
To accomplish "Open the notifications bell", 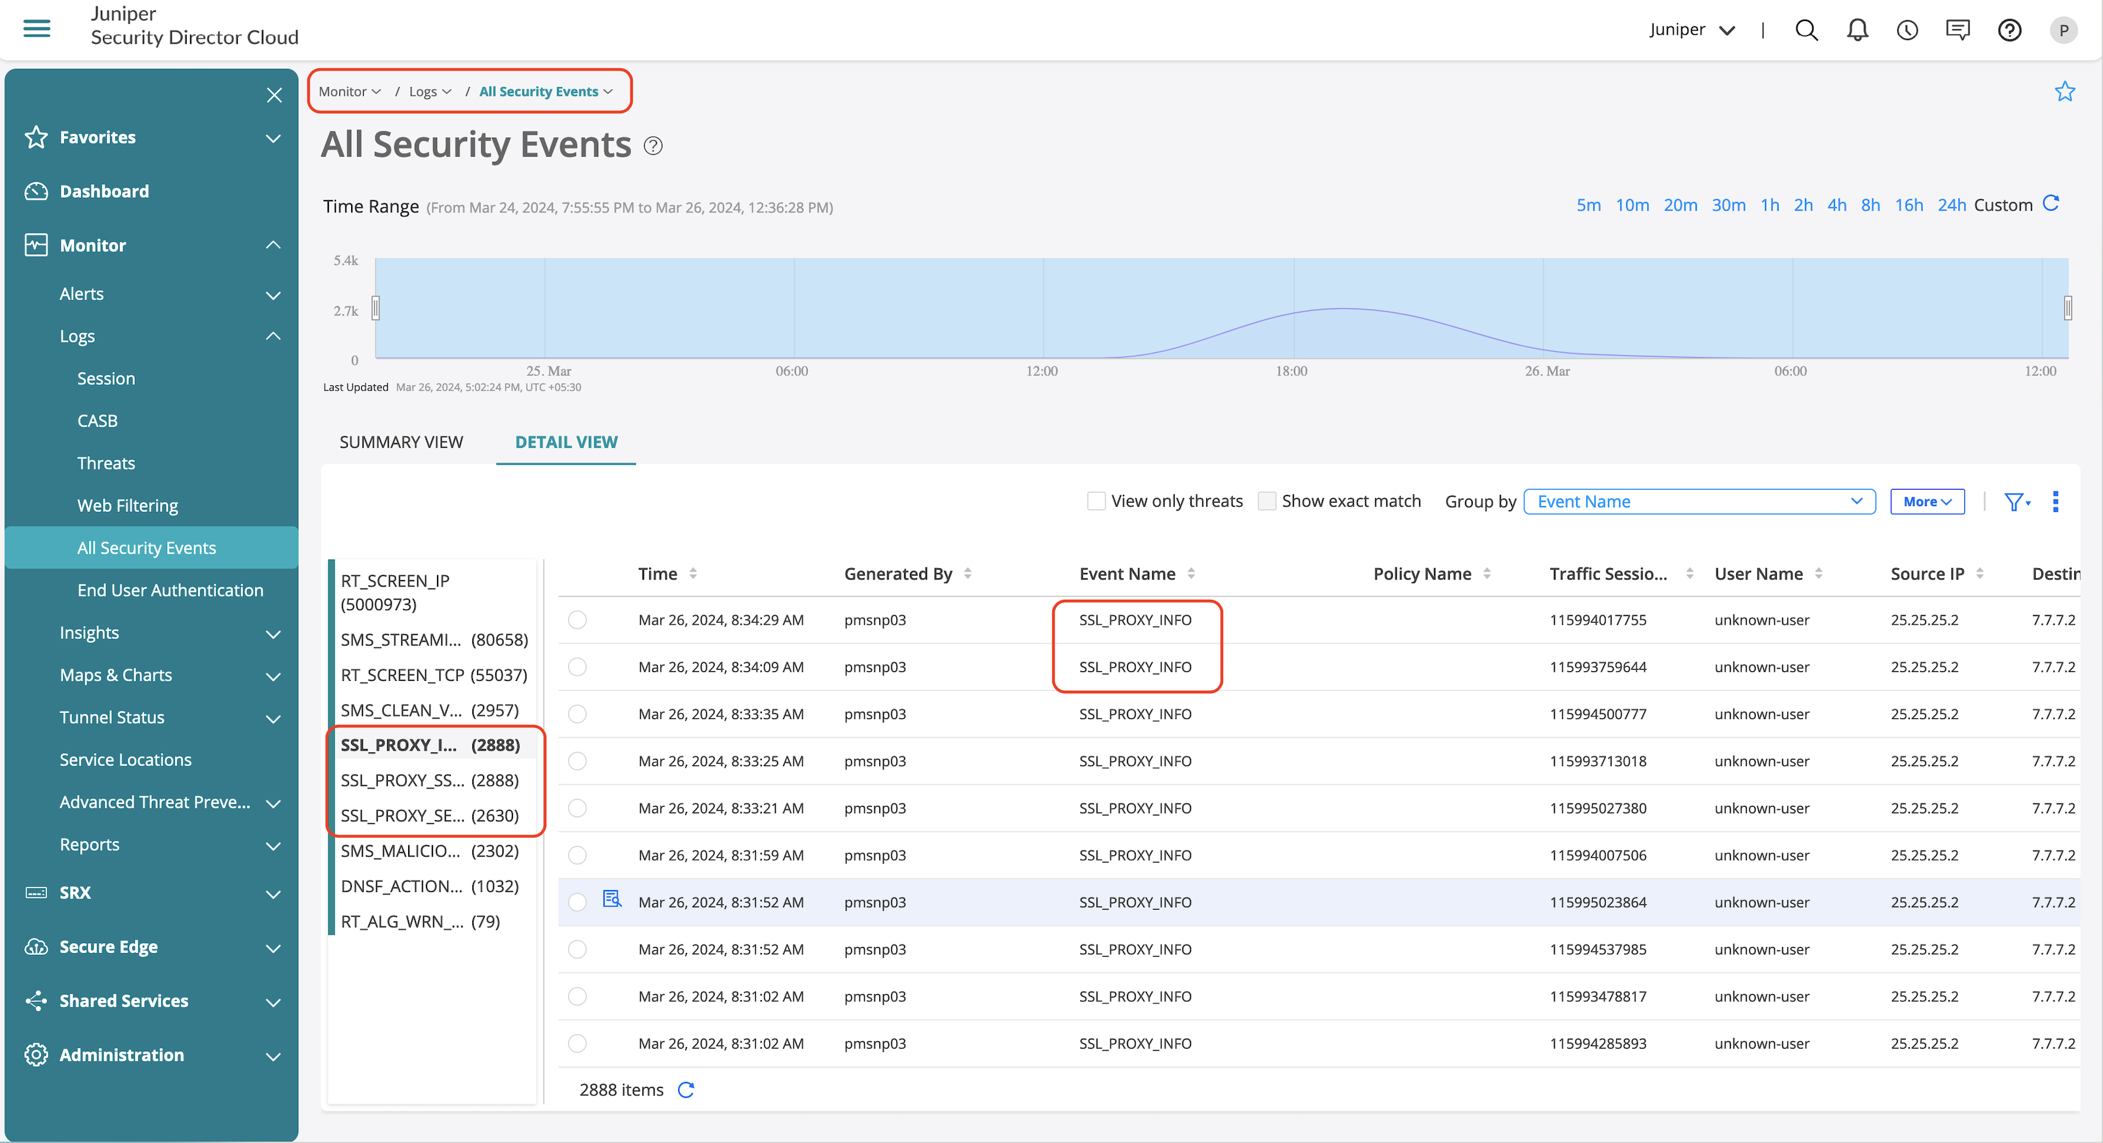I will point(1857,30).
